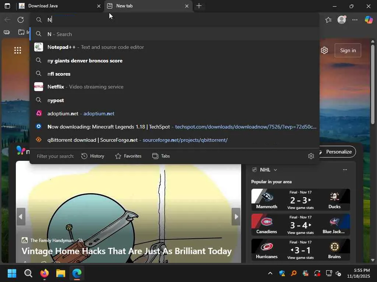Go to previous news slide arrow
The image size is (377, 282).
tap(21, 217)
